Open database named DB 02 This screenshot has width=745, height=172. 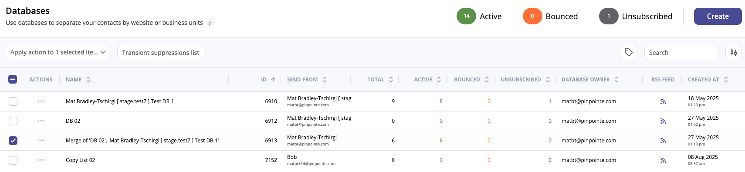click(73, 121)
